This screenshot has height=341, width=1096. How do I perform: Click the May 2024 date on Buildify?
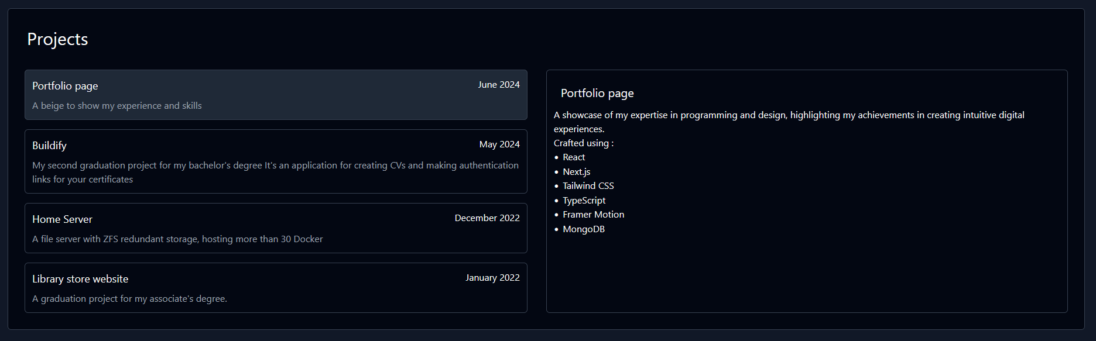[499, 144]
